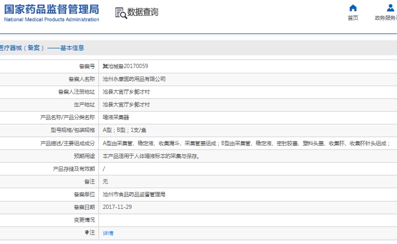397x244 pixels.
Task: Click National Medical Products Administration English subtitle
Action: tap(52, 20)
